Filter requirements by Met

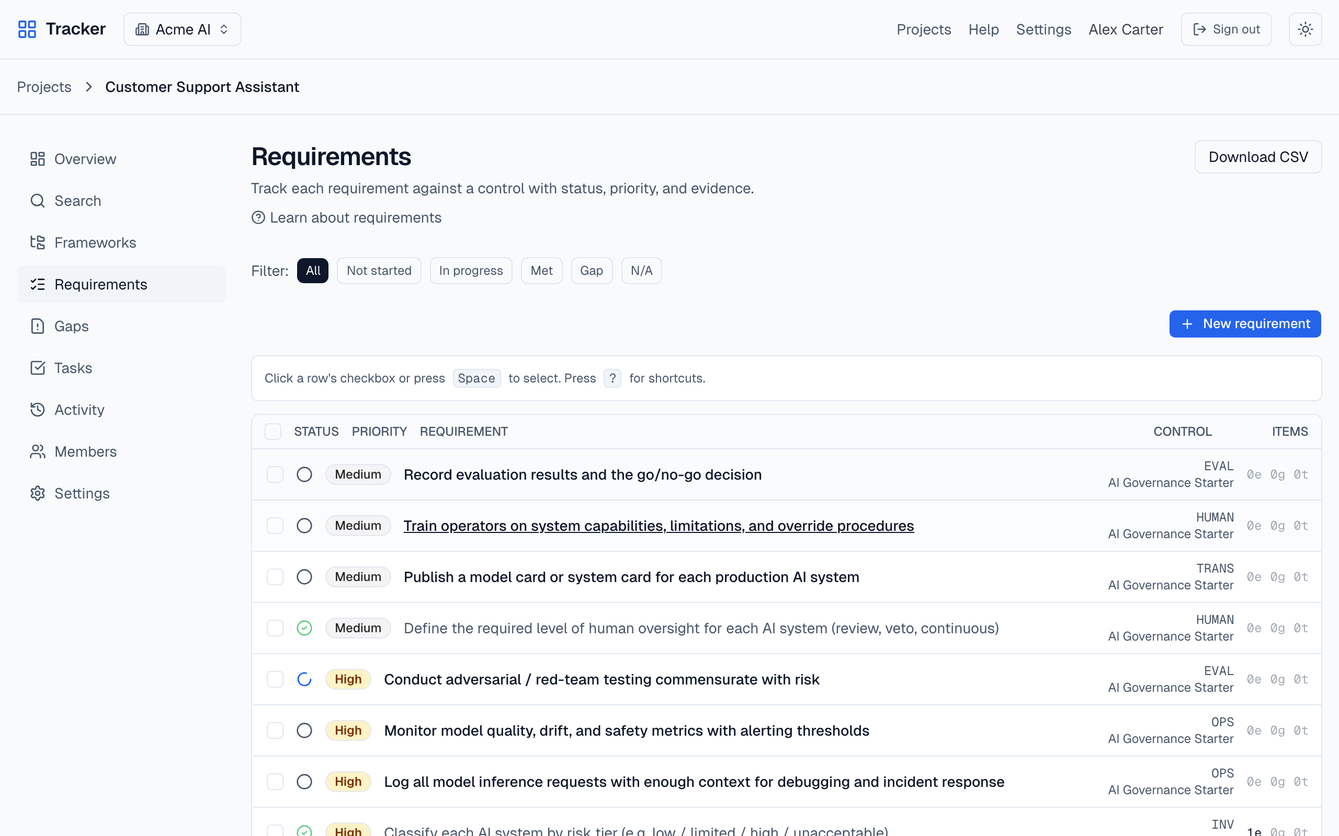tap(541, 271)
